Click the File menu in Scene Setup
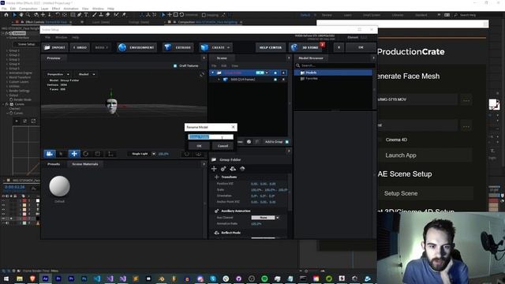Image resolution: width=505 pixels, height=284 pixels. [x=47, y=37]
